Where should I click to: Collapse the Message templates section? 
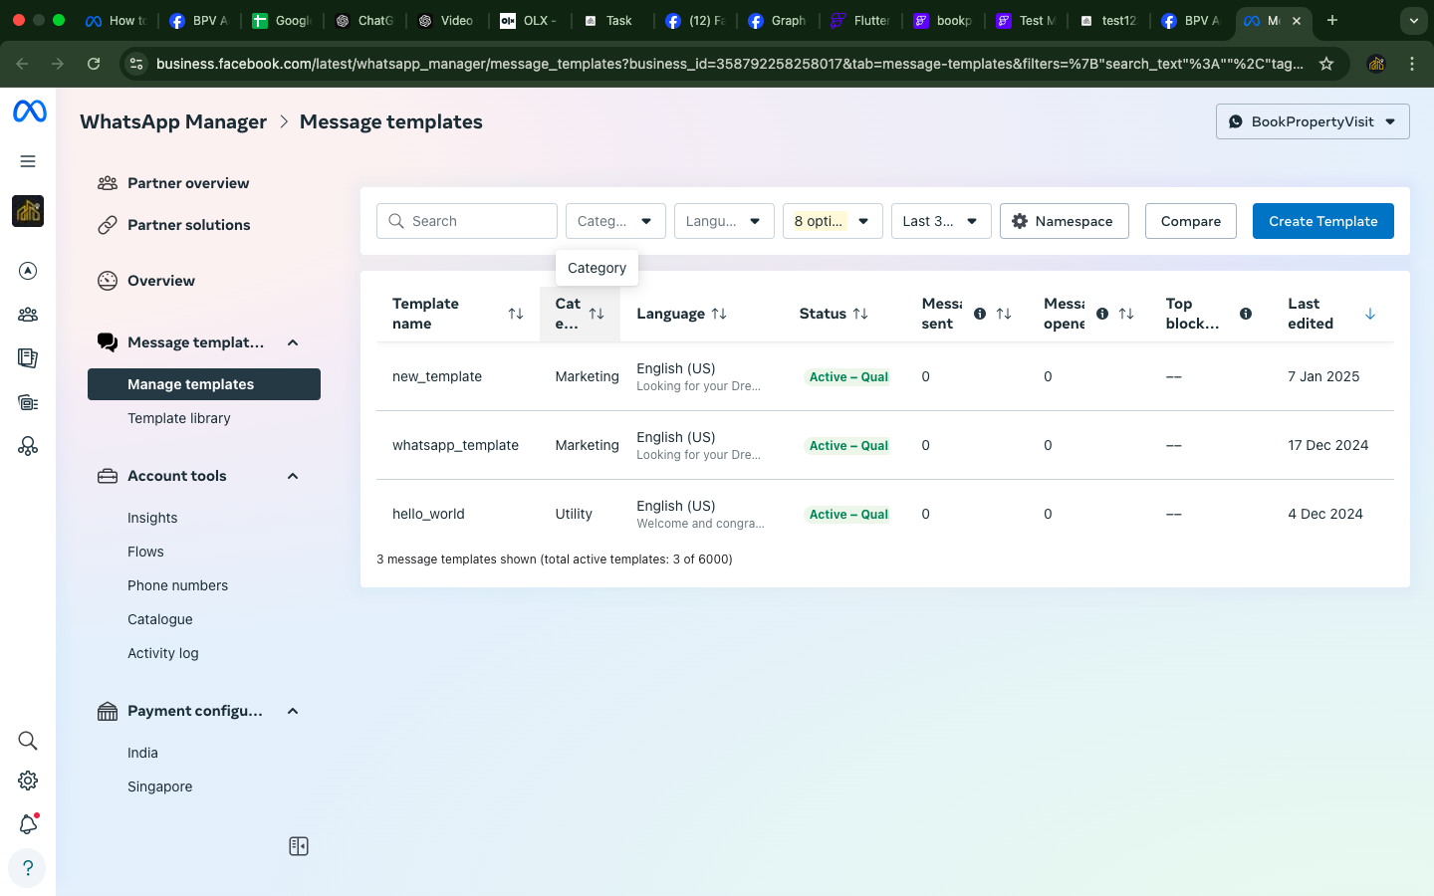293,342
